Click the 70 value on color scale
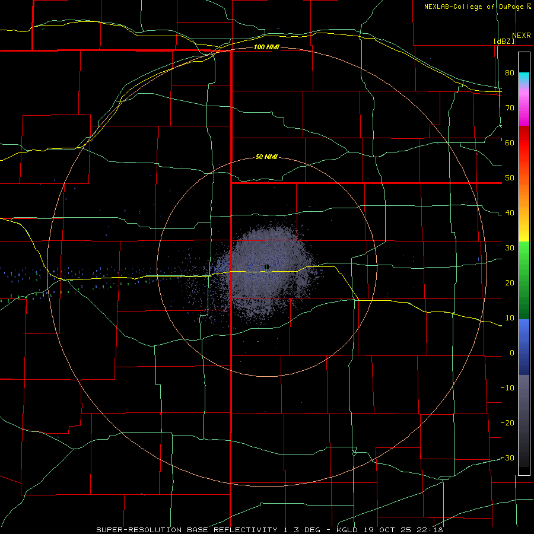 click(x=510, y=107)
